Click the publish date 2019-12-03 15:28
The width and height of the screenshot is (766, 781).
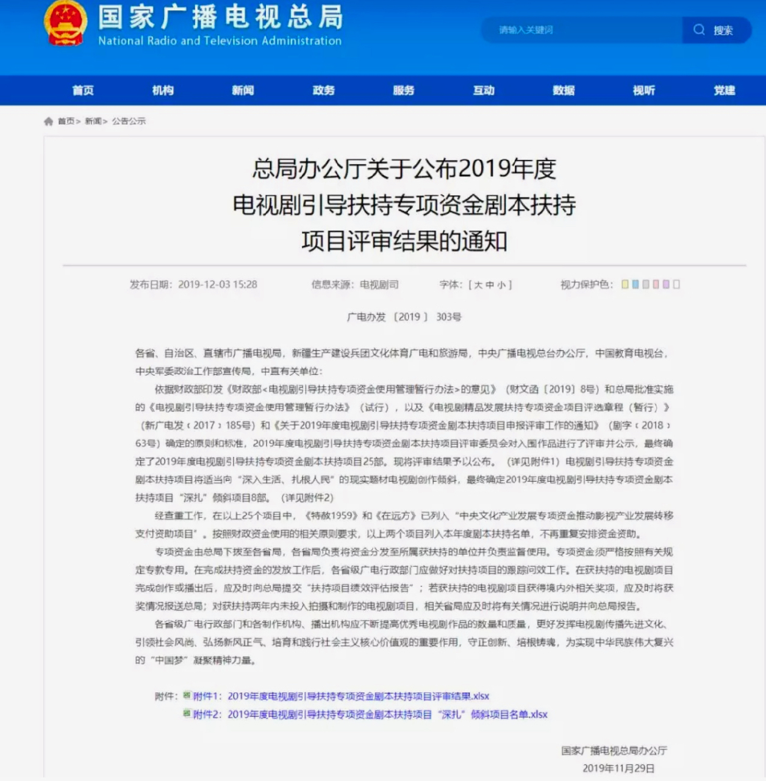tap(218, 284)
